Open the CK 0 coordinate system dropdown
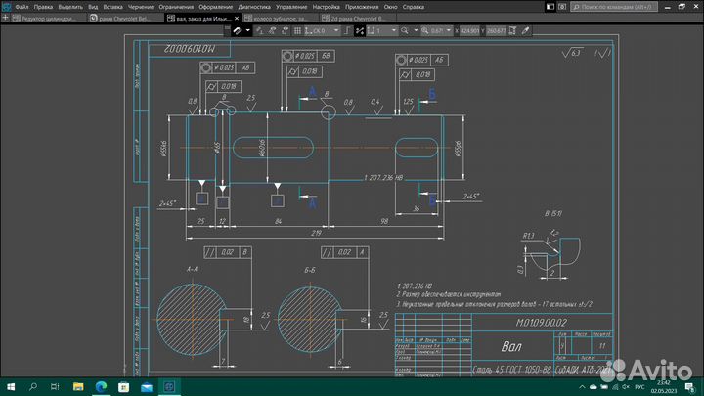The width and height of the screenshot is (704, 396). tap(322, 30)
